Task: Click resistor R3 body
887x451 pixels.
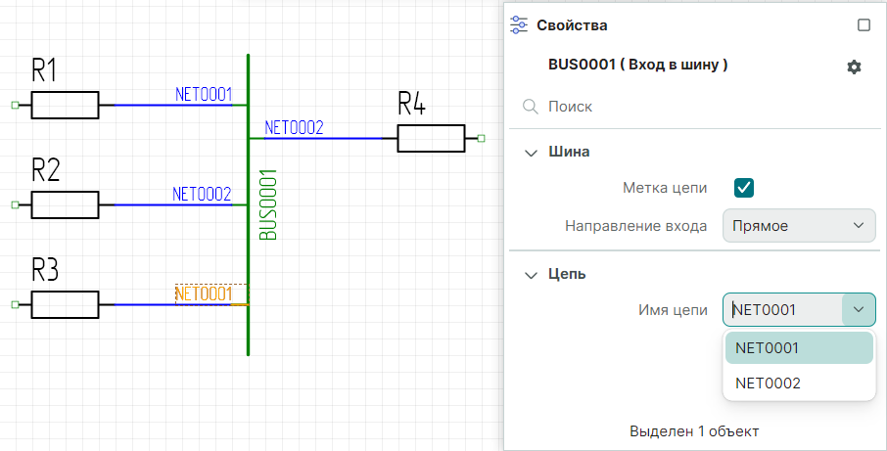Action: (65, 304)
